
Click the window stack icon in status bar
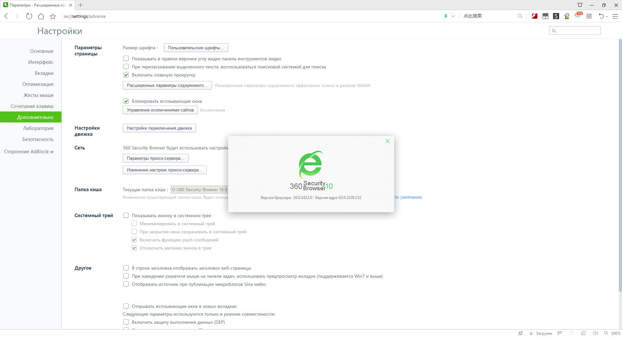coord(583,333)
